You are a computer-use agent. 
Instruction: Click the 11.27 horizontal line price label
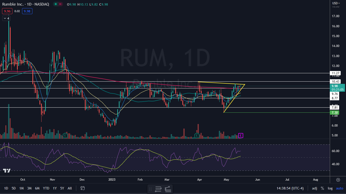point(336,73)
